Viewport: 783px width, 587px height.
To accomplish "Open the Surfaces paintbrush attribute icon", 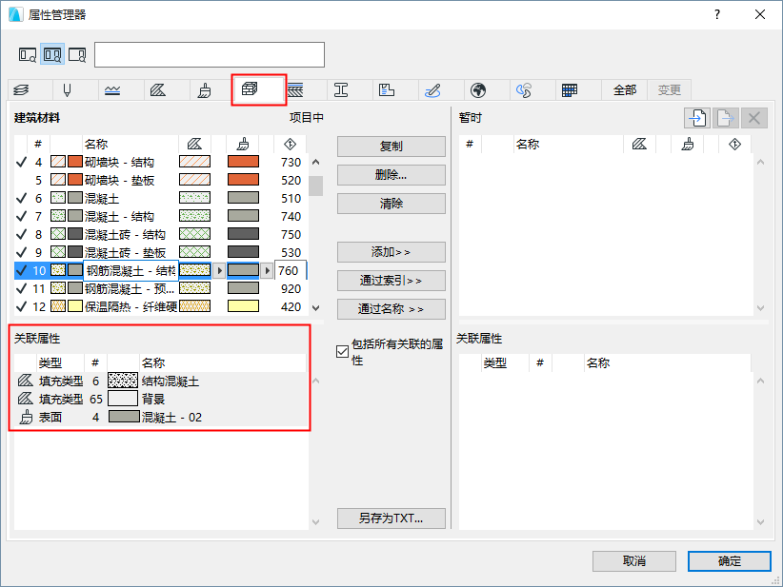I will (x=207, y=88).
